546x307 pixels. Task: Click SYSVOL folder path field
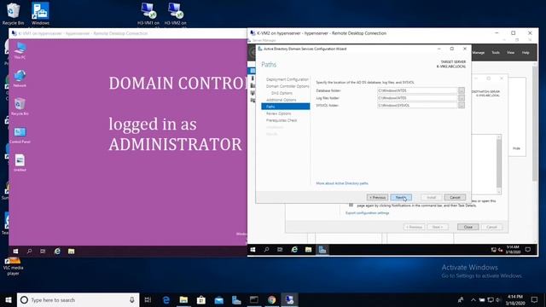point(417,105)
